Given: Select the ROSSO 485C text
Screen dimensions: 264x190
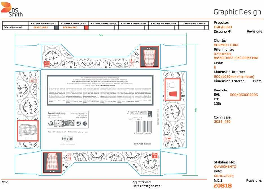Looking at the screenshot, I should 70,28.
